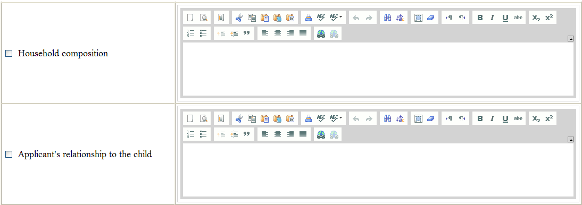Toggle Underline in Applicant's relationship editor

tap(505, 118)
